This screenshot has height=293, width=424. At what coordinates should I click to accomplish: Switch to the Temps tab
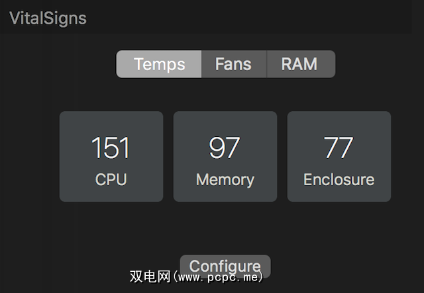click(x=159, y=64)
